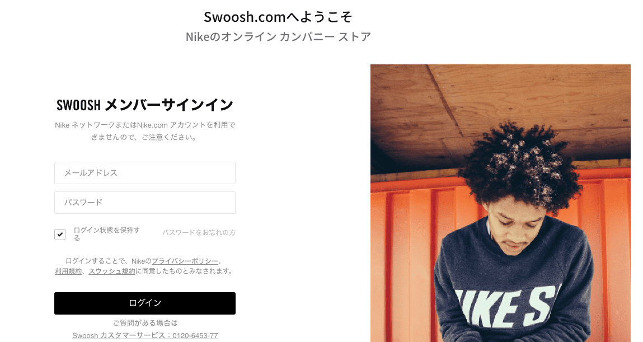Open the パスワードをお忘れの方 link
This screenshot has height=342, width=643.
[x=199, y=232]
